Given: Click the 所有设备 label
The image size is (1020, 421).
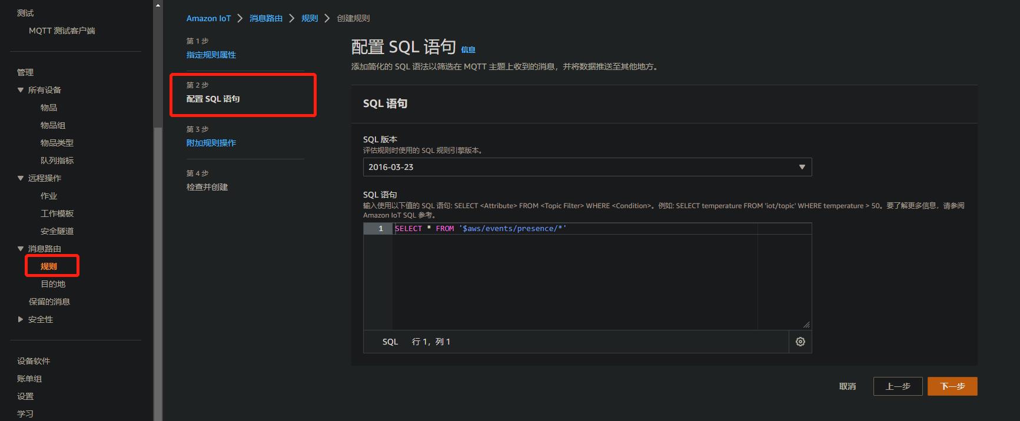Looking at the screenshot, I should click(45, 90).
